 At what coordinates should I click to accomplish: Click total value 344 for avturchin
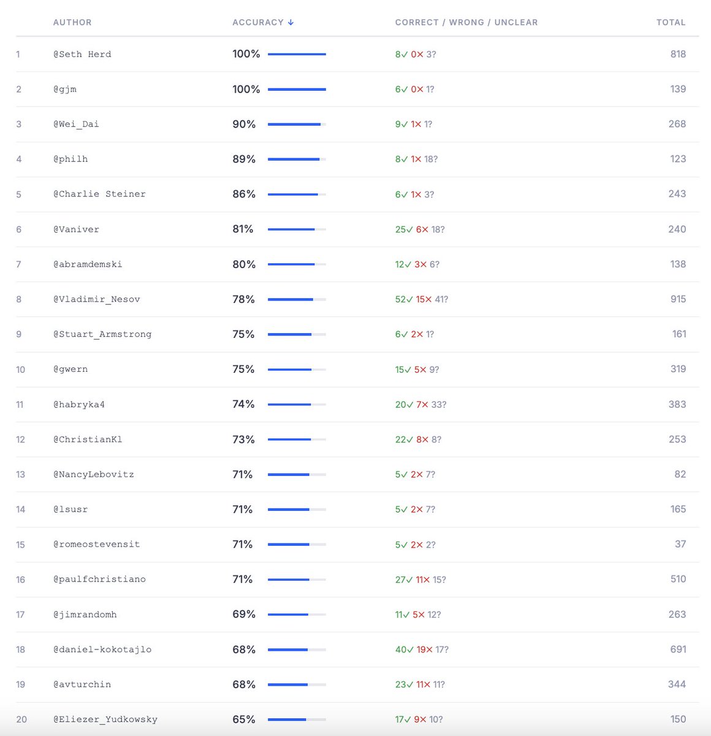(677, 684)
